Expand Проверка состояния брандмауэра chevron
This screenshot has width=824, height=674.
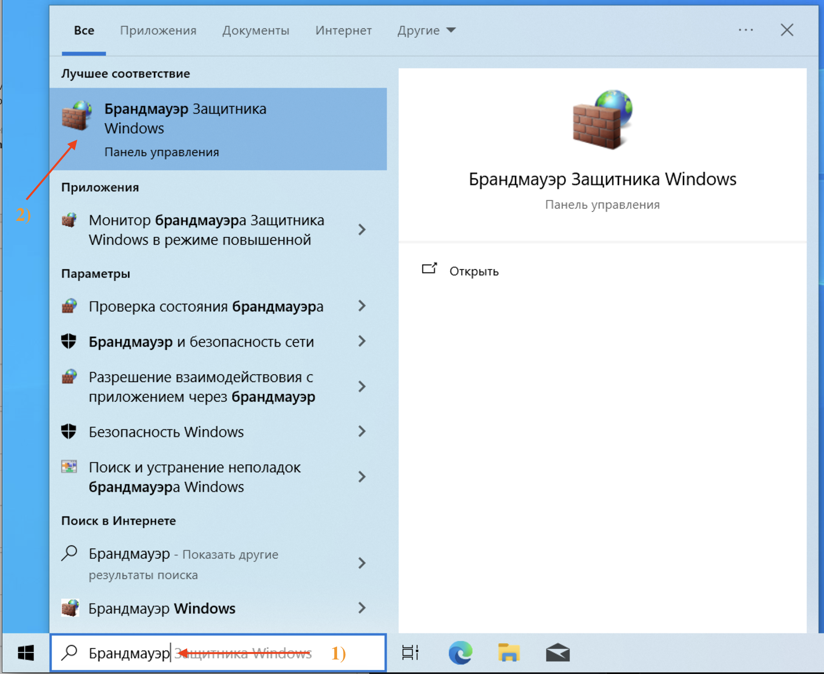362,306
